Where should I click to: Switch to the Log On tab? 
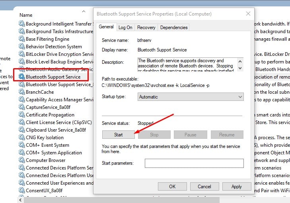(125, 28)
